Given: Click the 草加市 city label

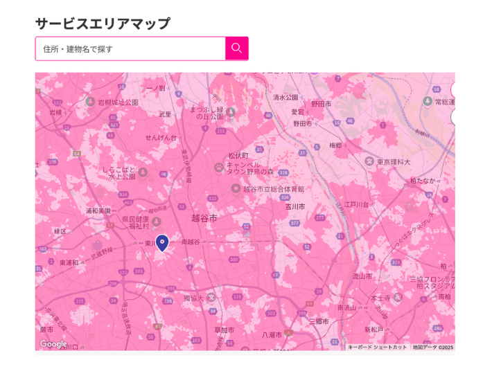Looking at the screenshot, I should pyautogui.click(x=224, y=330).
